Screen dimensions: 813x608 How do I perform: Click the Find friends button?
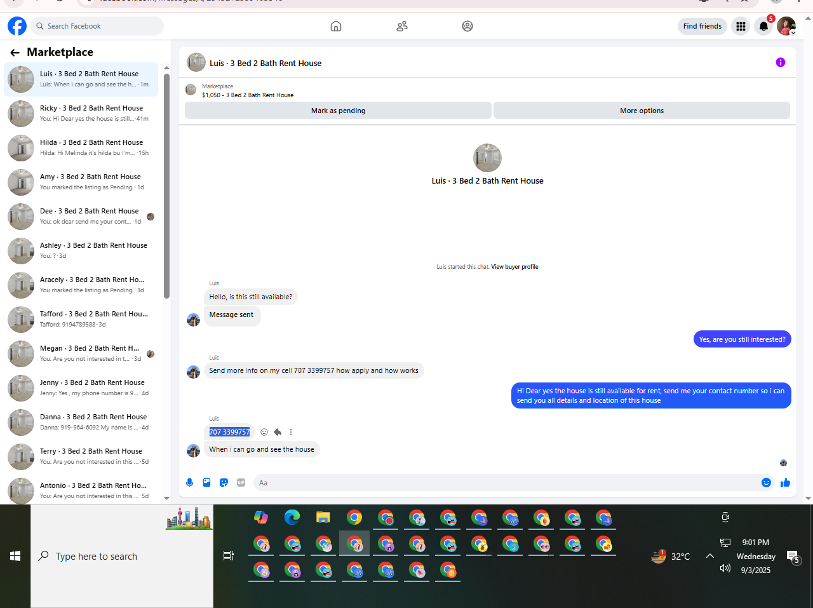702,26
